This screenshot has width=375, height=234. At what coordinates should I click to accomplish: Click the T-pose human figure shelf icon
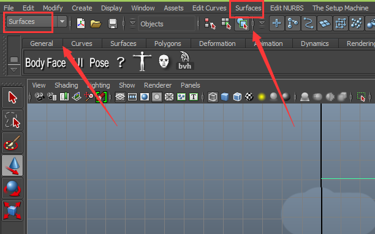click(142, 61)
